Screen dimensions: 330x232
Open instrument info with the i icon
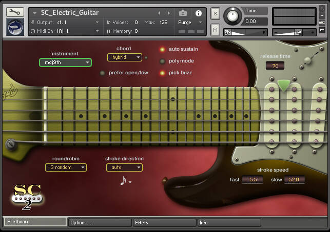(198, 13)
